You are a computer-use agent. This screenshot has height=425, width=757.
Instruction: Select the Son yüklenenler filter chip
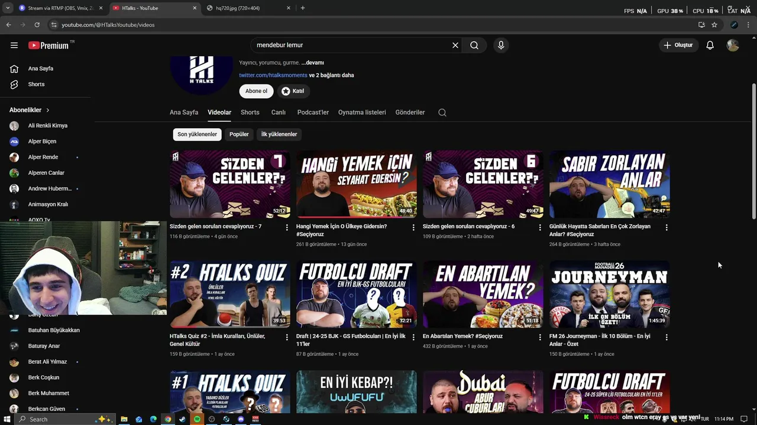(197, 134)
